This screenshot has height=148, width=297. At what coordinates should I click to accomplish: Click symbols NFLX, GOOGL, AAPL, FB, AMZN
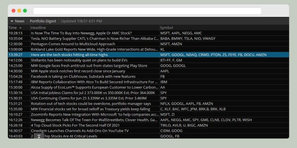[x=187, y=104]
